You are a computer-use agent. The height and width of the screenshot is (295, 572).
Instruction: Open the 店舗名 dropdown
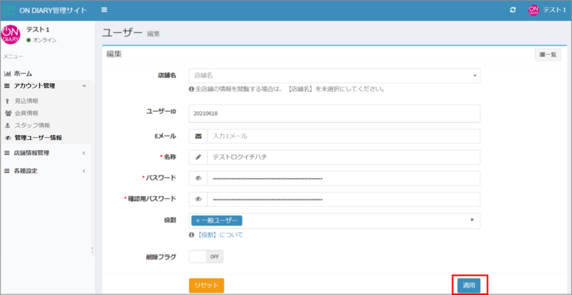coord(334,75)
